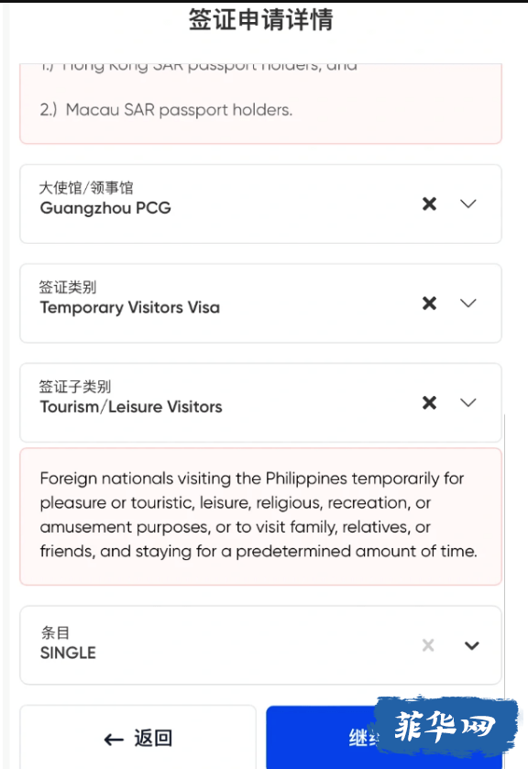Click the Tourism/Leisure Visitors field
528x769 pixels.
(x=260, y=402)
